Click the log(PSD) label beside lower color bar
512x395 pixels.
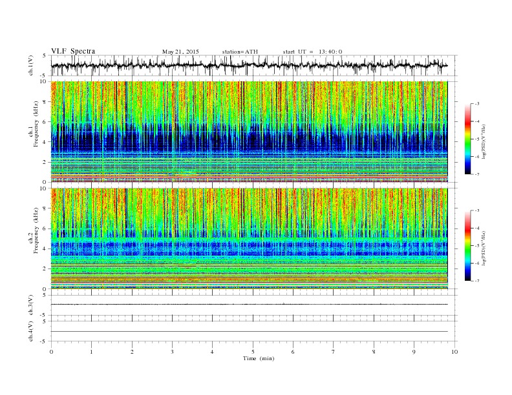(484, 248)
